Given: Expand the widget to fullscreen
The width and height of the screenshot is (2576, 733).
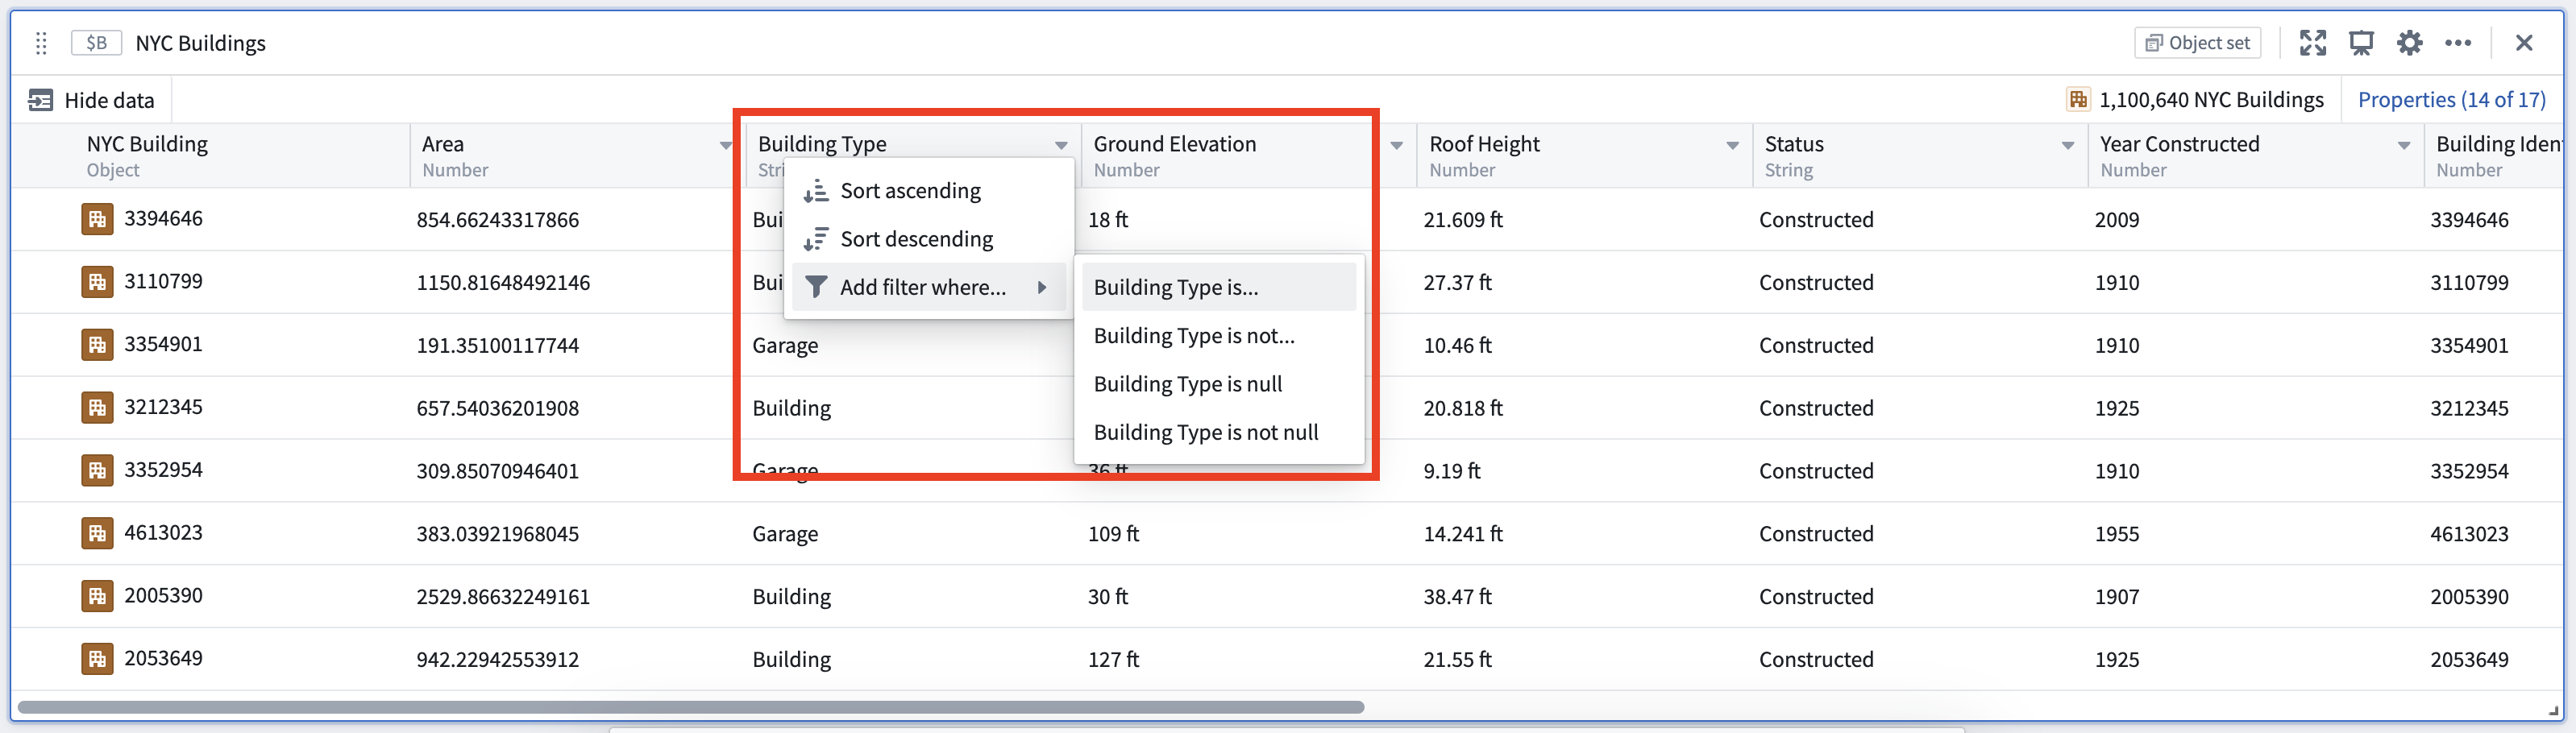Looking at the screenshot, I should point(2312,43).
